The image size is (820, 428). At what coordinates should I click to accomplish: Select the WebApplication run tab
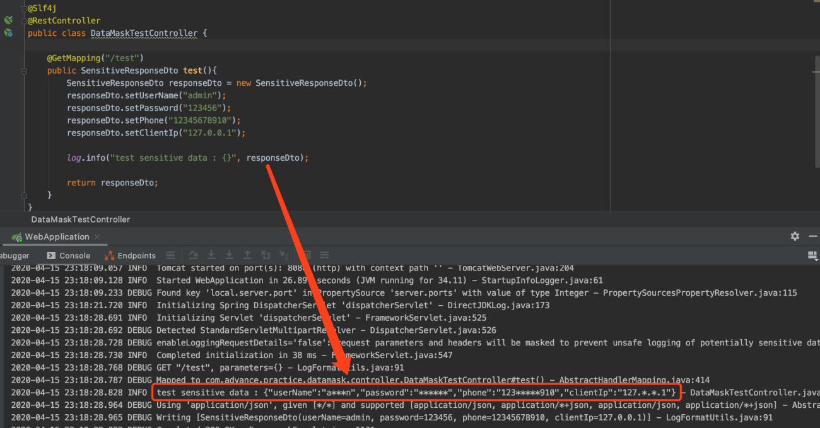click(57, 237)
